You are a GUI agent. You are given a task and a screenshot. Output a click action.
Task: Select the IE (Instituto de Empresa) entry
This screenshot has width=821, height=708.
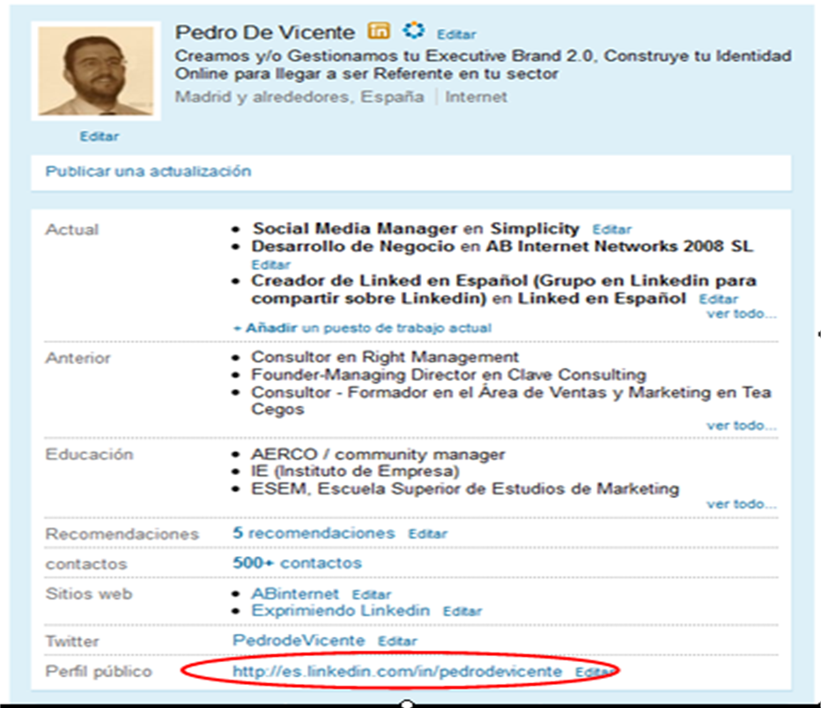(x=355, y=471)
